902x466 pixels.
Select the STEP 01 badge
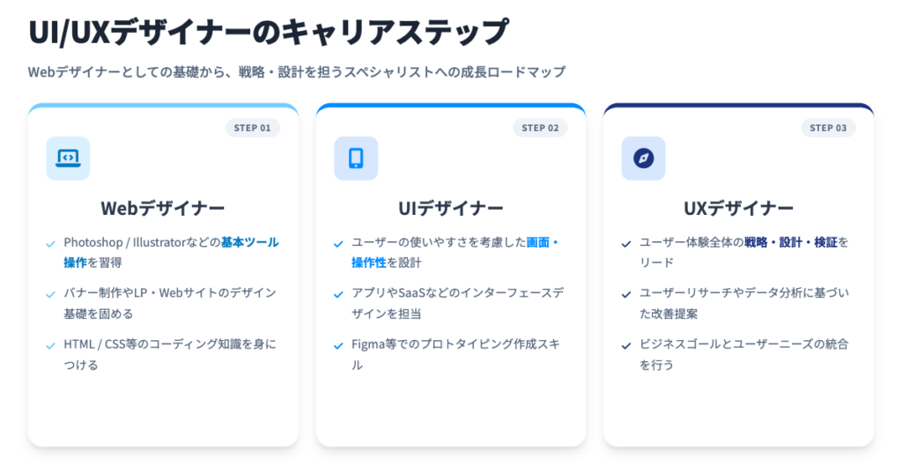point(253,128)
